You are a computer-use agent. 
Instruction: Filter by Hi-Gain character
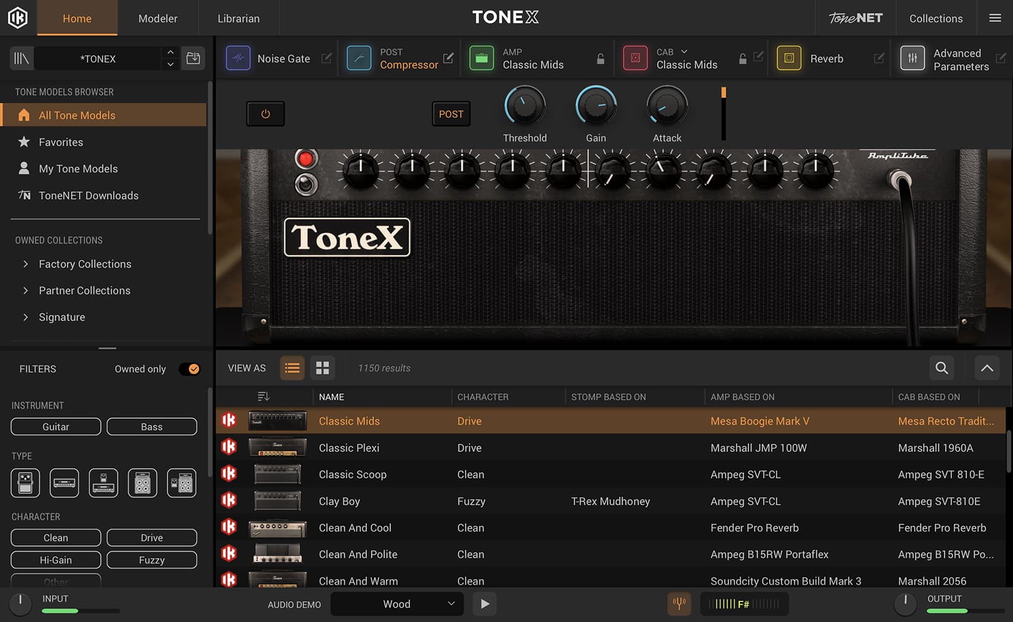pos(56,560)
